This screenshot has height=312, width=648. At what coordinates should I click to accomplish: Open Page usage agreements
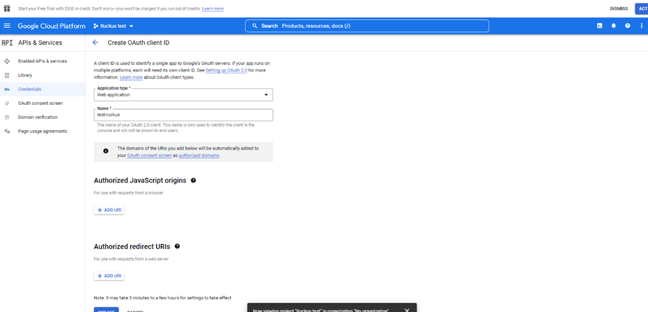pyautogui.click(x=43, y=131)
